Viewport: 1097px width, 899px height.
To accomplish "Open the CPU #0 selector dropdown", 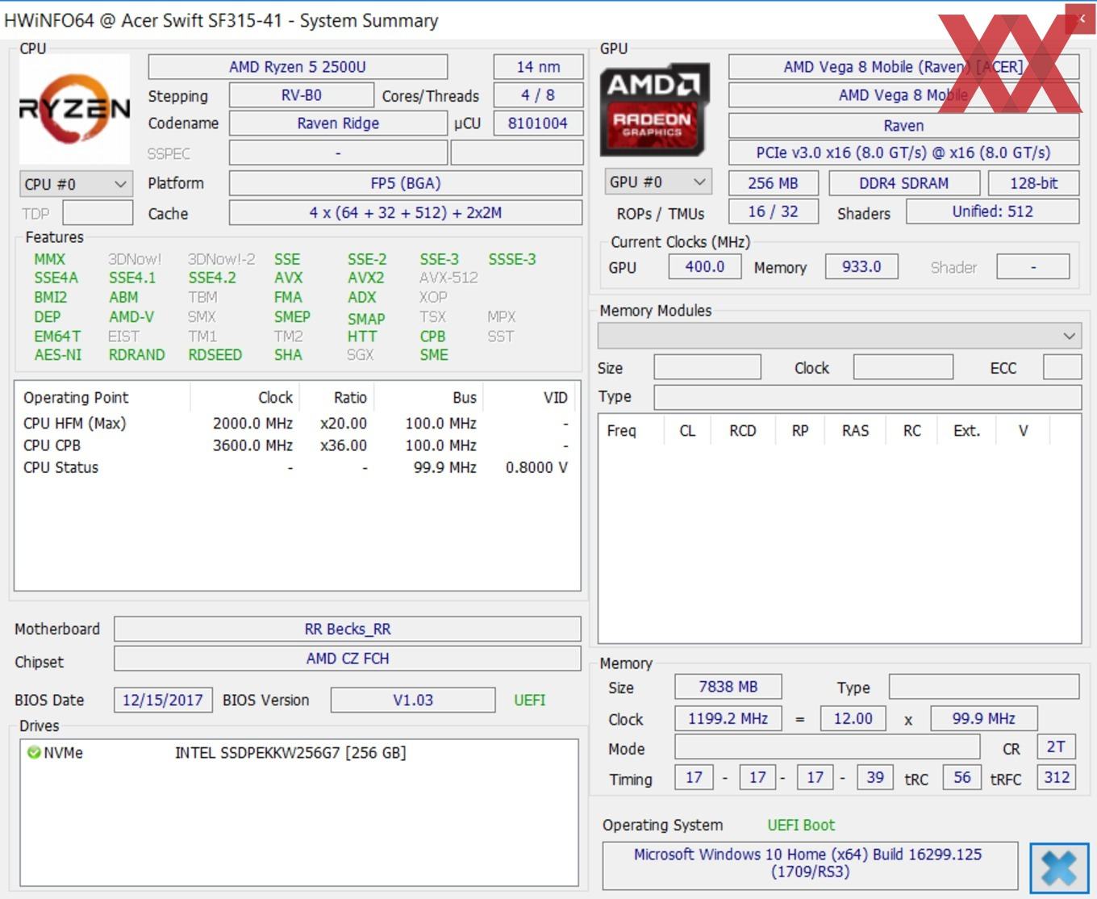I will tap(76, 184).
